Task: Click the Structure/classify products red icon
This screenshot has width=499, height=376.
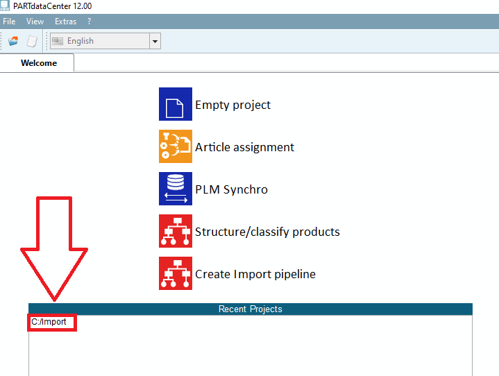Action: tap(176, 231)
